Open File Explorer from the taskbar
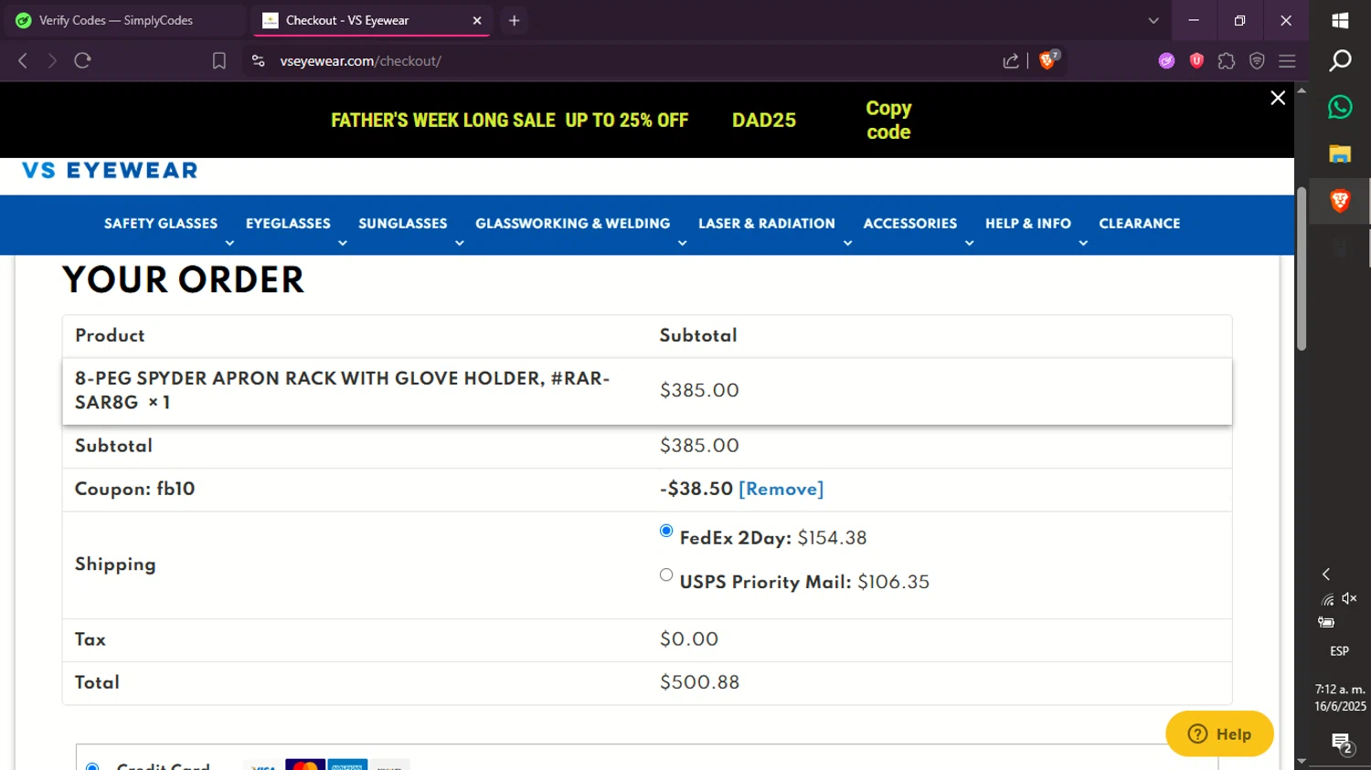This screenshot has width=1371, height=770. [1340, 153]
